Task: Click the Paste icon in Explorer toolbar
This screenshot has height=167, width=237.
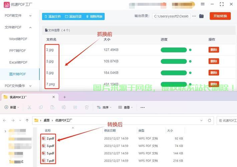Action: 52,108
